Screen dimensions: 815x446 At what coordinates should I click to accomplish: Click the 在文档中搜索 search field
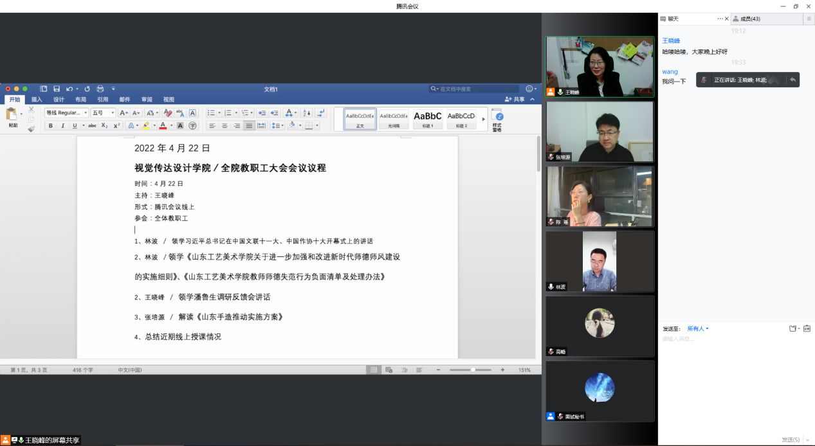point(475,89)
